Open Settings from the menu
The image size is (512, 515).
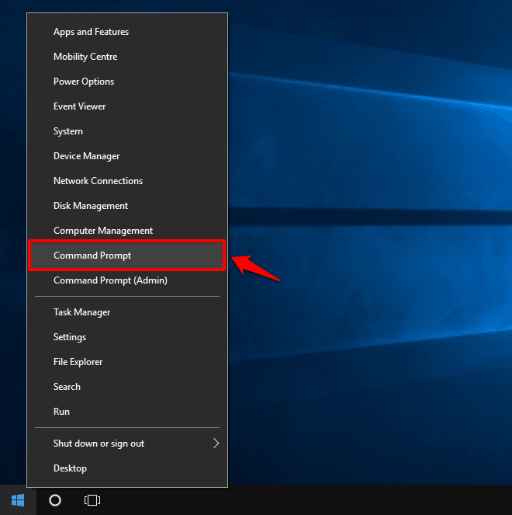(x=70, y=337)
